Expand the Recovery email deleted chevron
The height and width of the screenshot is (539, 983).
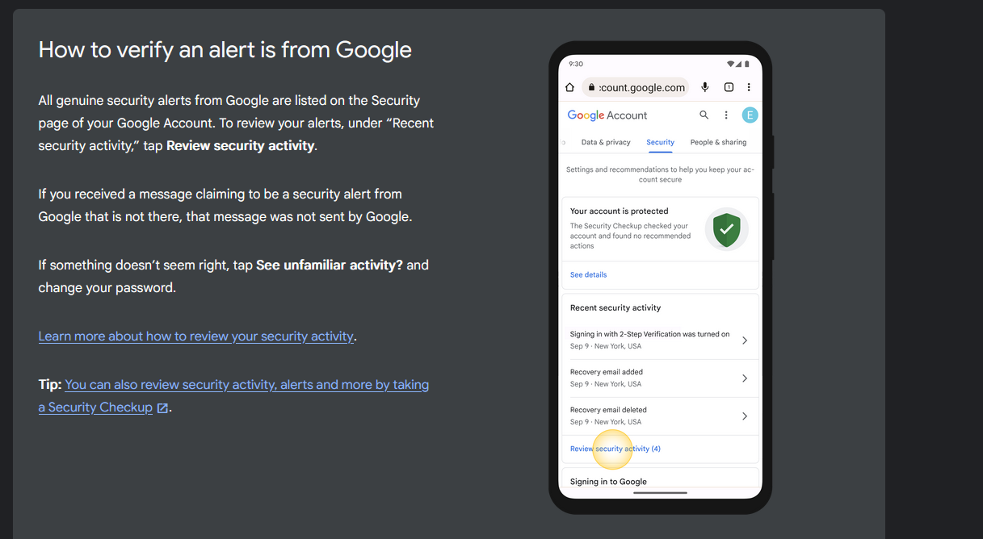coord(745,416)
